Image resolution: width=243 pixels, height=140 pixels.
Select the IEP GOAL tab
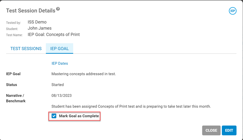tap(59, 49)
